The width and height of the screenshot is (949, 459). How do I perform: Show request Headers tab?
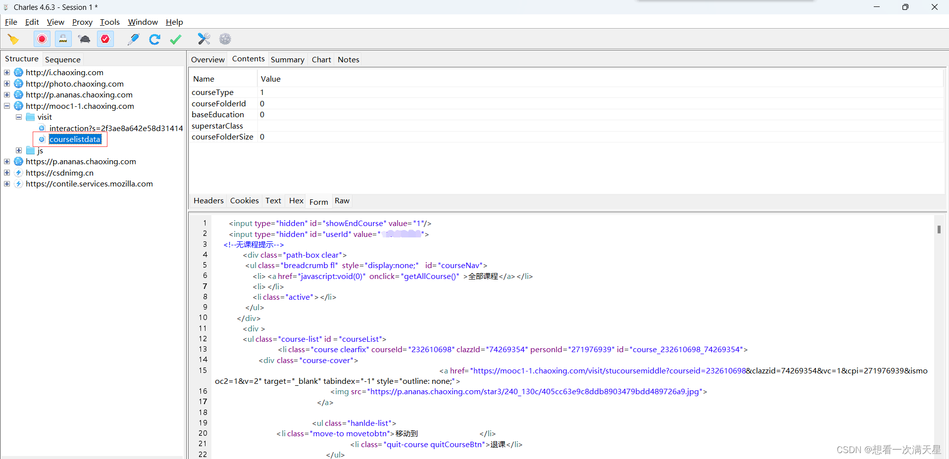click(x=208, y=200)
